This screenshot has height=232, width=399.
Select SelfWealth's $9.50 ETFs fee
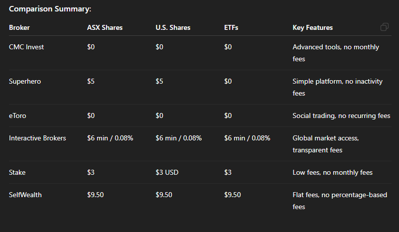coord(233,195)
